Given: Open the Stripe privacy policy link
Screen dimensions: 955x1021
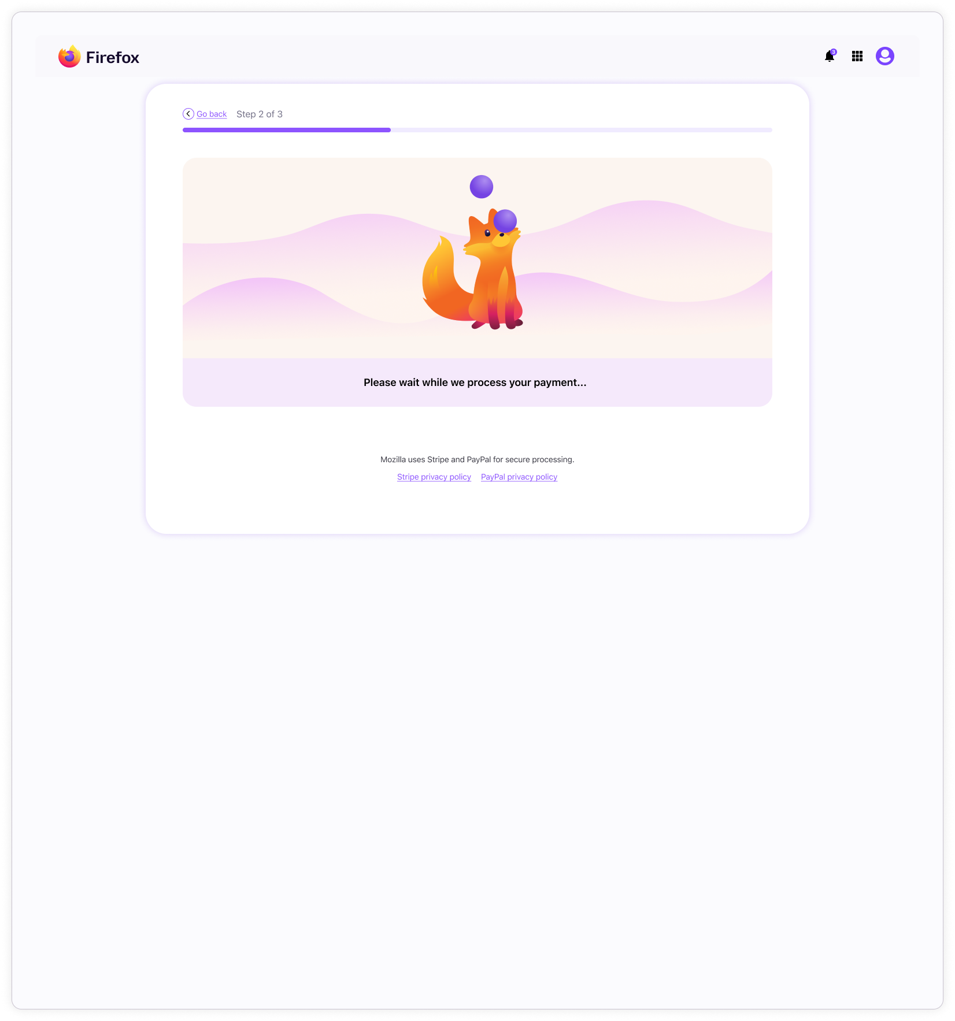Looking at the screenshot, I should click(x=434, y=477).
